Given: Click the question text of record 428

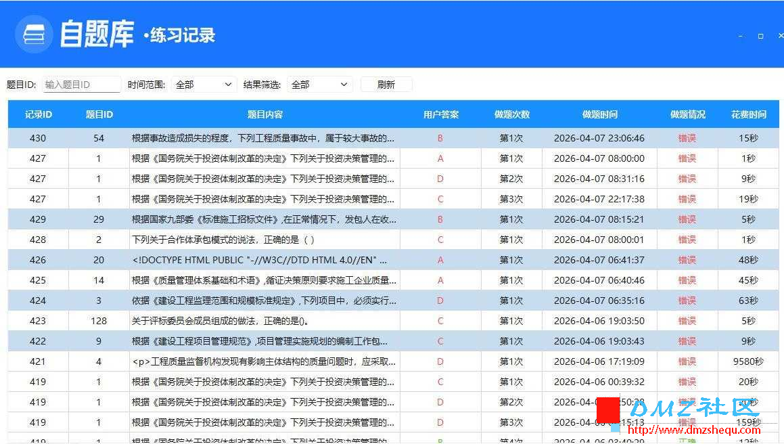Looking at the screenshot, I should click(223, 240).
